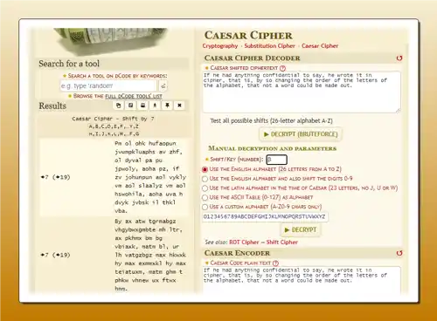Image resolution: width=437 pixels, height=321 pixels.
Task: Click the download results icon
Action: [x=155, y=106]
